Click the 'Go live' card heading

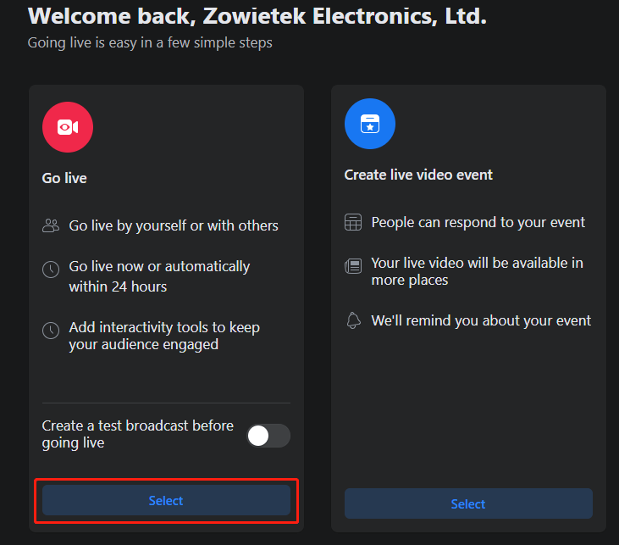pyautogui.click(x=64, y=178)
